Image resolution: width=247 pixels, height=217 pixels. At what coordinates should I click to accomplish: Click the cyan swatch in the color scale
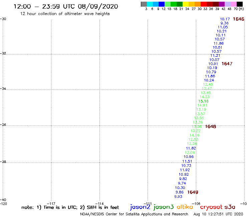(x=150, y=4)
